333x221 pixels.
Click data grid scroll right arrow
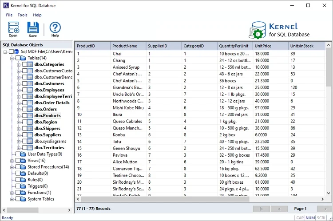323,199
